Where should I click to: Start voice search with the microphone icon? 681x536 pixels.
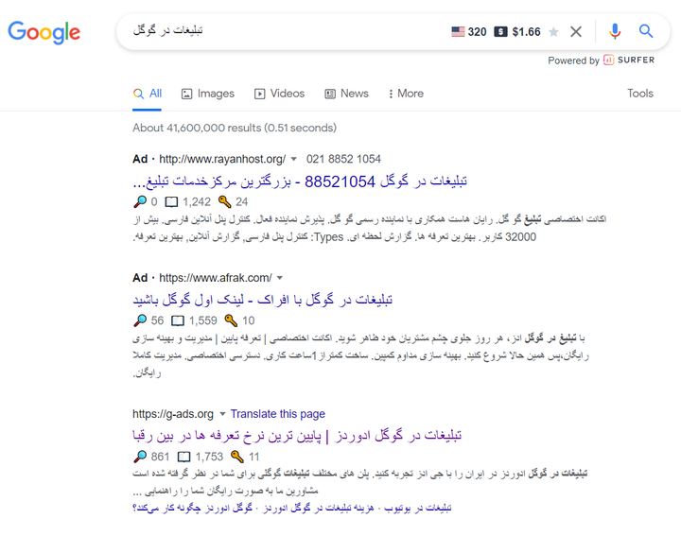pos(615,31)
